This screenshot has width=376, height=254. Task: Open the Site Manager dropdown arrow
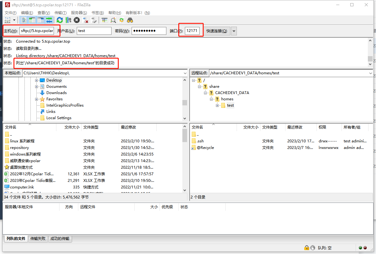(x=14, y=20)
